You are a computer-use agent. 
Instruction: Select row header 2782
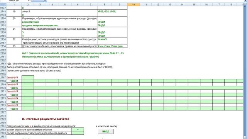3,130
